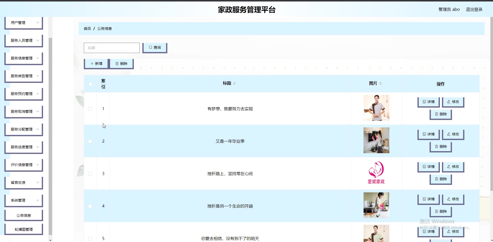
Task: Click 修改 pencil icon for row 5 你要去相信
Action: pyautogui.click(x=449, y=231)
